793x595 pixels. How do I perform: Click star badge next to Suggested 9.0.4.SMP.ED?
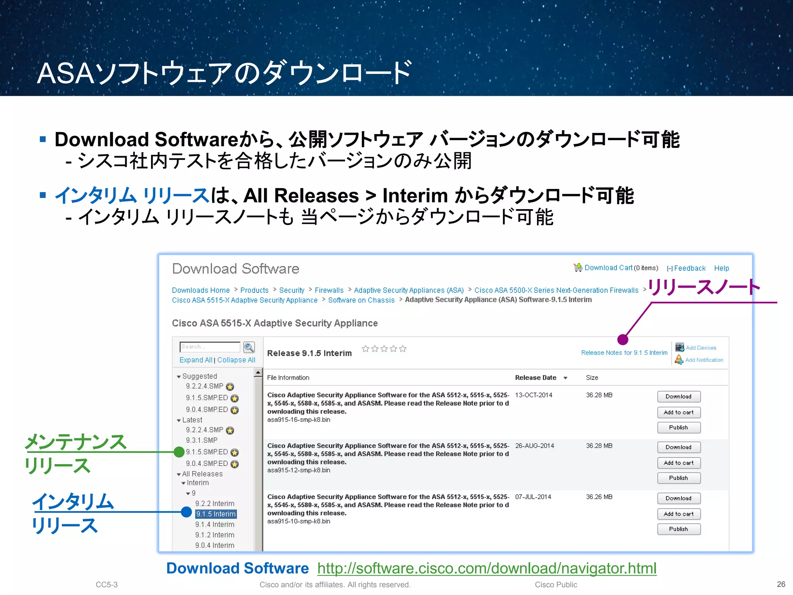235,410
